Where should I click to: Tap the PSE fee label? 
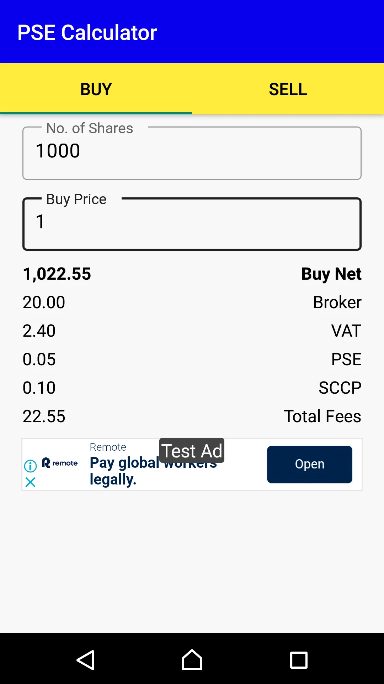346,359
